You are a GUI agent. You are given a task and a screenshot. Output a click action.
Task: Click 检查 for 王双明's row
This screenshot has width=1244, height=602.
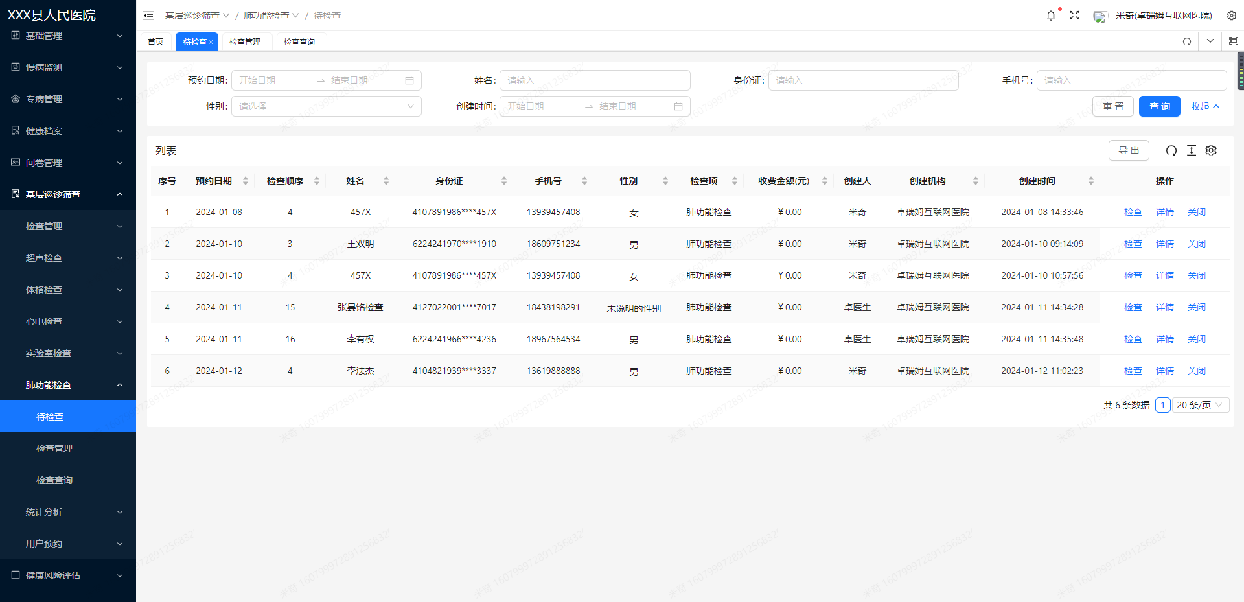pos(1133,244)
